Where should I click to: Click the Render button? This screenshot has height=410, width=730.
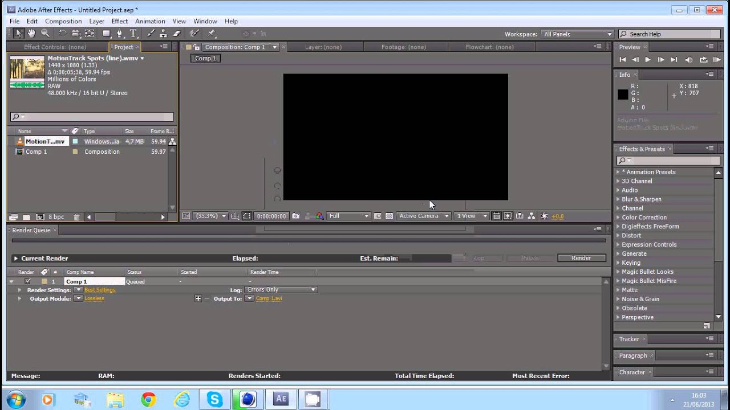pyautogui.click(x=581, y=258)
